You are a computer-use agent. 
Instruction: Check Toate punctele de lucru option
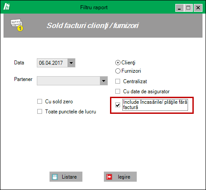[x=39, y=112]
